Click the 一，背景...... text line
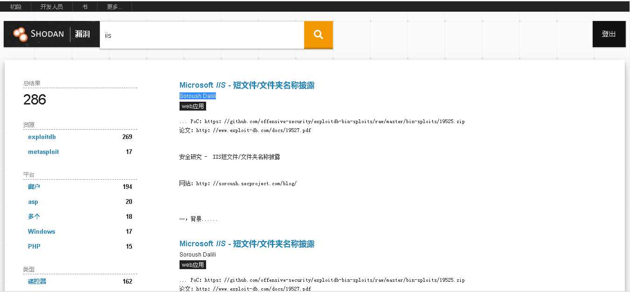Viewport: 630px width, 292px height. click(198, 219)
